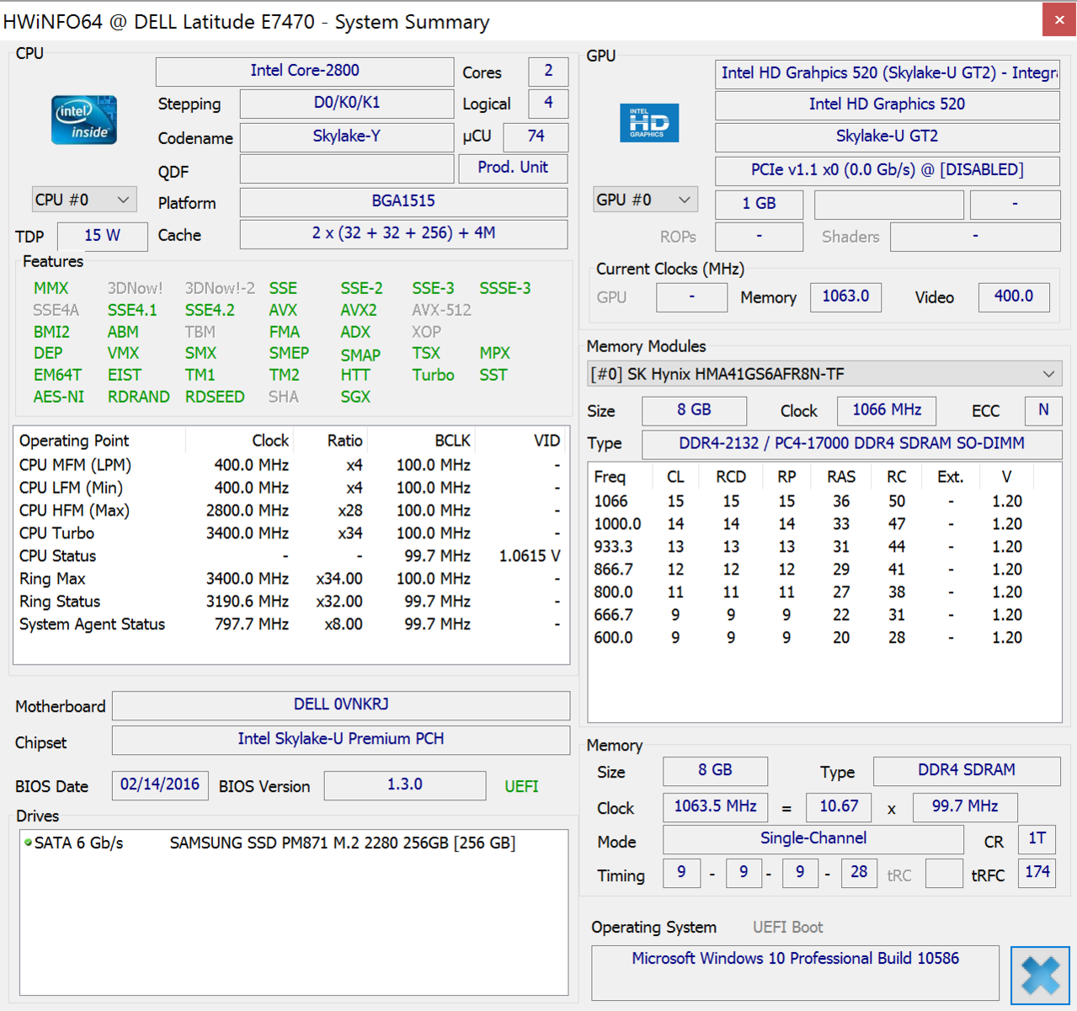Click the Operating Point column header
The image size is (1077, 1011).
click(100, 441)
